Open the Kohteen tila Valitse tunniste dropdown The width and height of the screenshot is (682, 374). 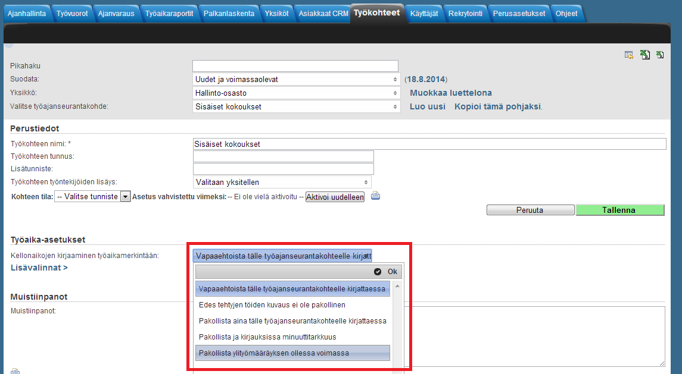[x=92, y=197]
